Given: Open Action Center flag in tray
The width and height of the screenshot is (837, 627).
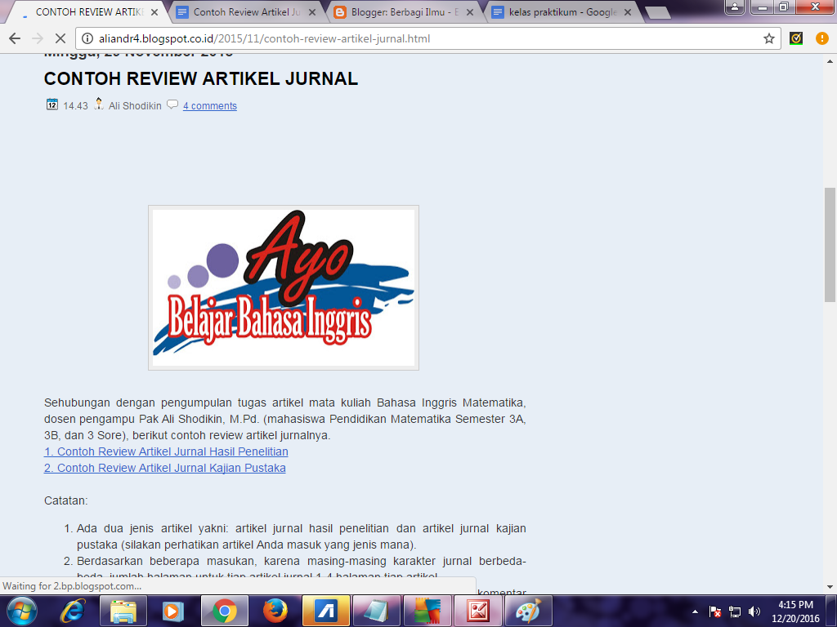Looking at the screenshot, I should click(x=715, y=611).
